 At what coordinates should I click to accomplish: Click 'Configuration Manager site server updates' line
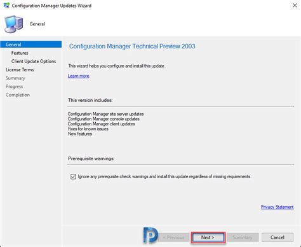pyautogui.click(x=105, y=114)
